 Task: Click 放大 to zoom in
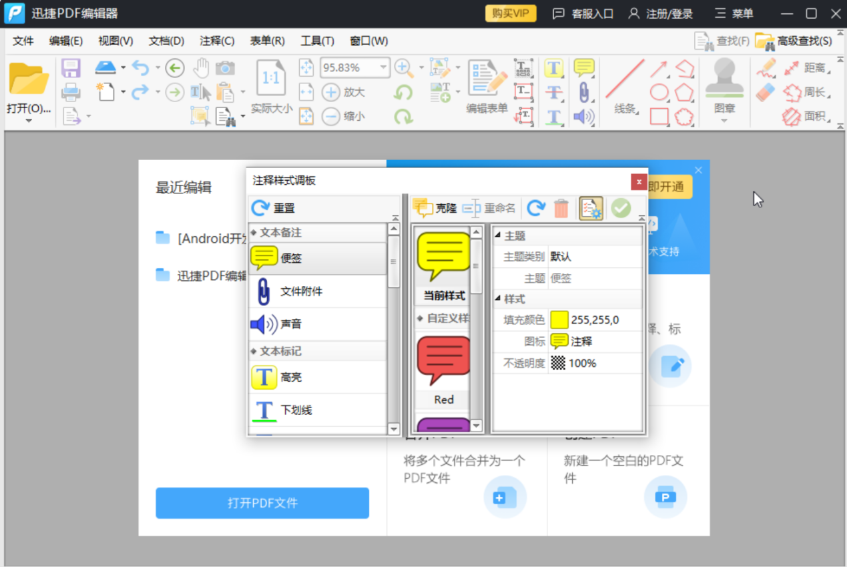pyautogui.click(x=343, y=92)
